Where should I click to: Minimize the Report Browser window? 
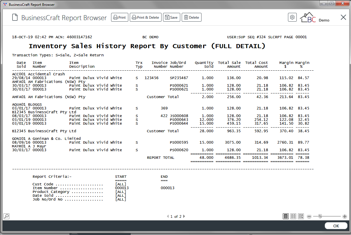[x=324, y=3]
